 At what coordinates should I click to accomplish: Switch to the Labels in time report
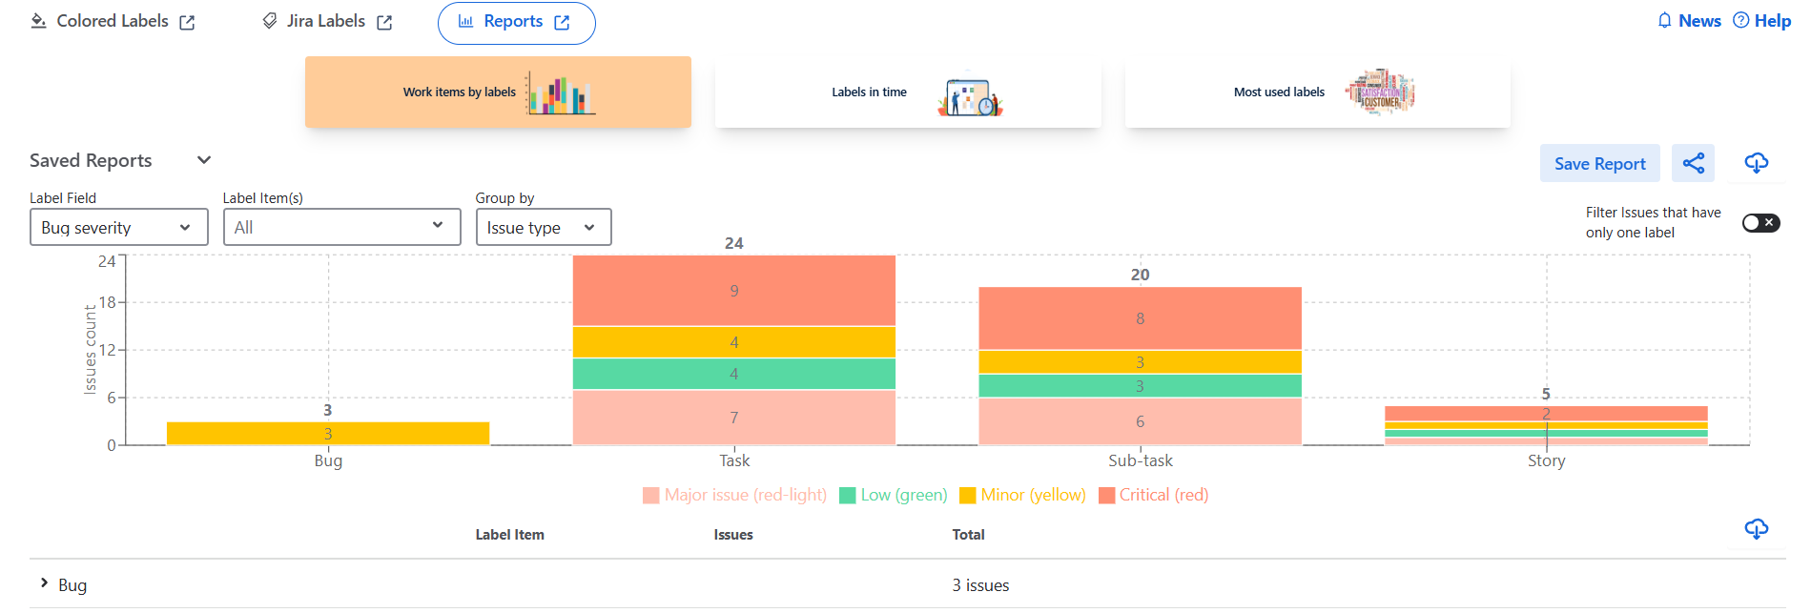(x=907, y=92)
